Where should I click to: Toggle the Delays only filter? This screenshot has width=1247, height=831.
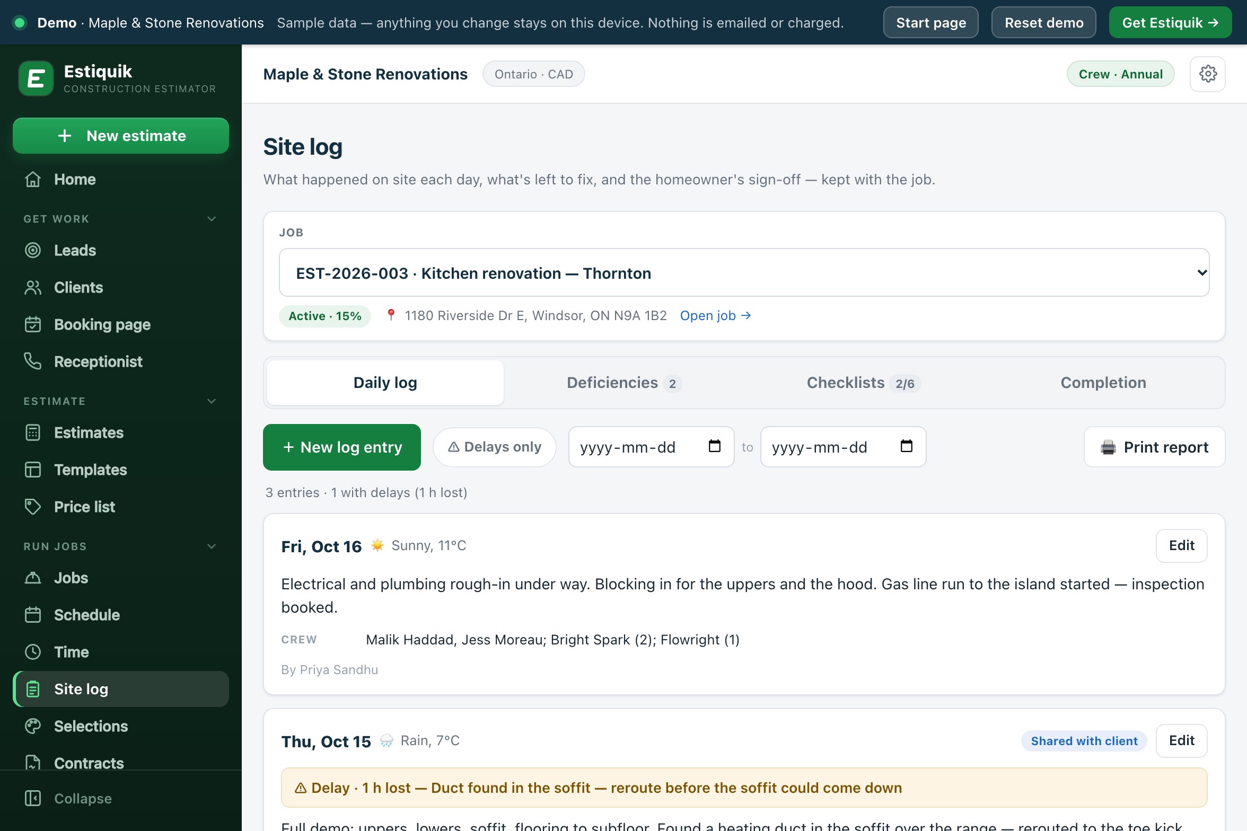tap(495, 447)
